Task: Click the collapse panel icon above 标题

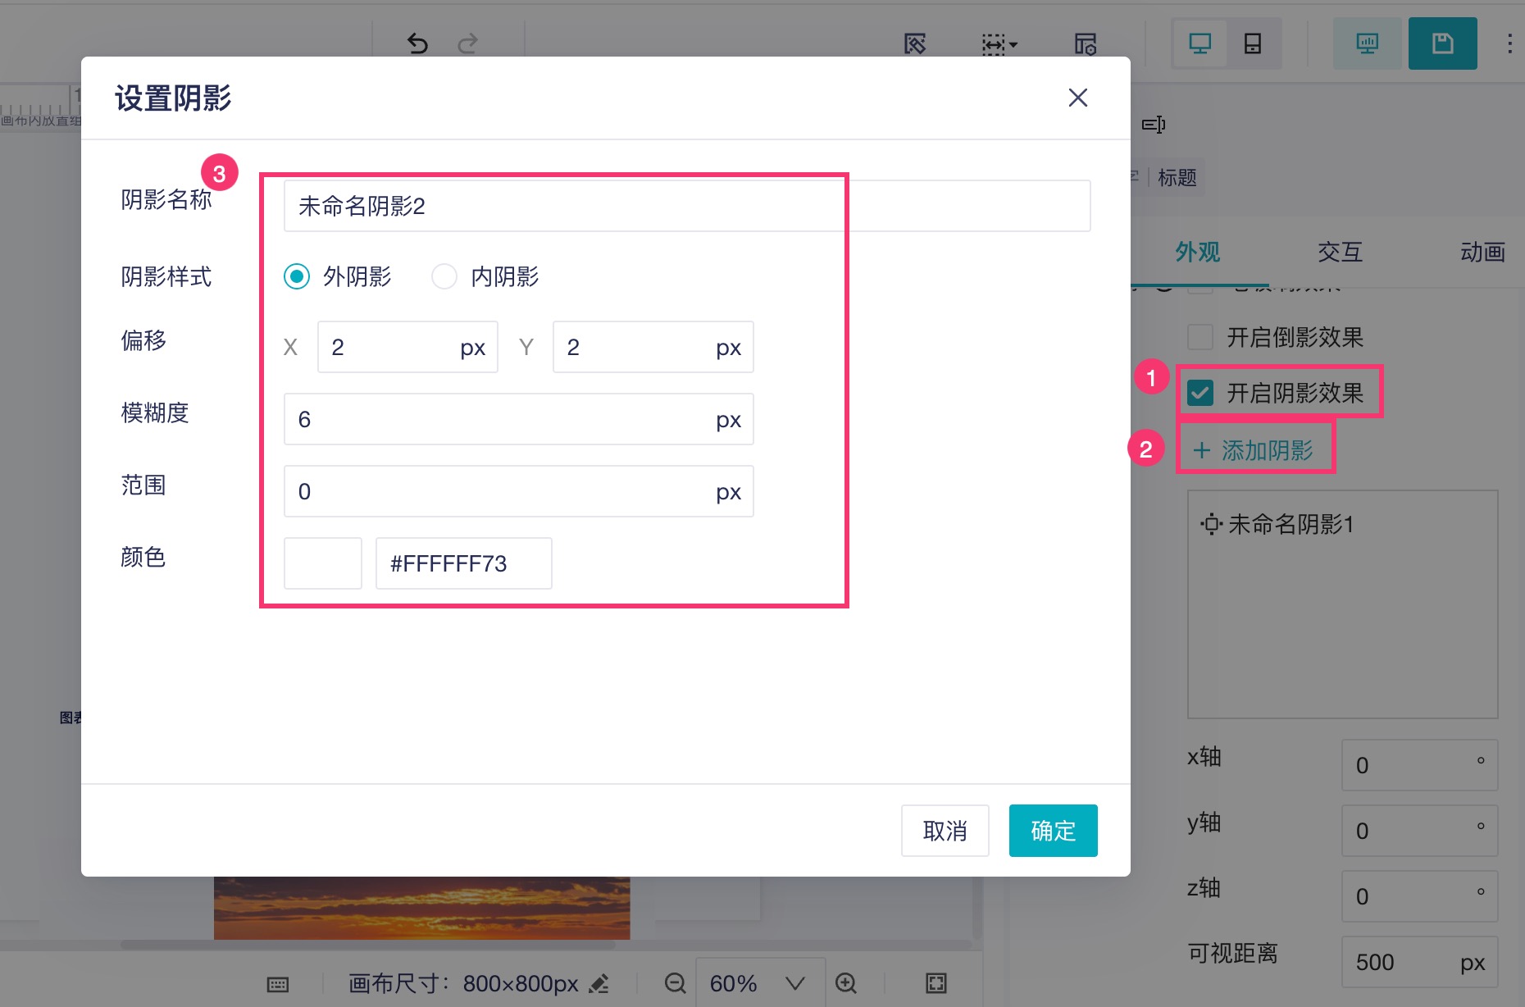Action: tap(1154, 125)
